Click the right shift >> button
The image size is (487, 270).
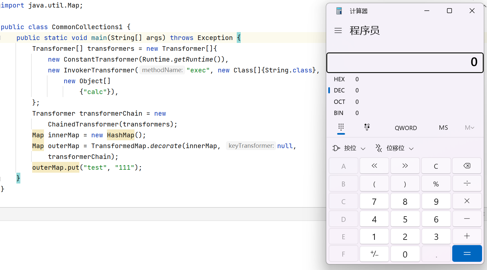click(405, 166)
